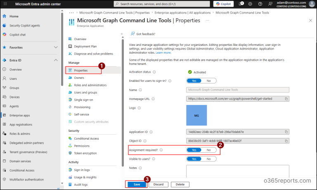Screen dimensions: 317x190
Task: Open Microsoft Graph Command Line Tools breadcrumb
Action: [242, 12]
